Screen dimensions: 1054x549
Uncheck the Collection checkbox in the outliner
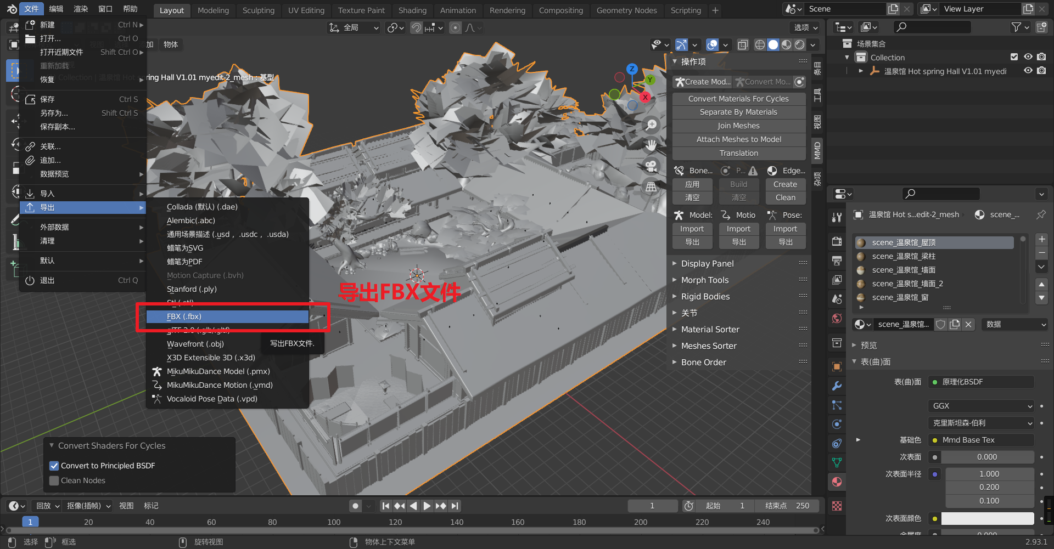coord(1013,57)
